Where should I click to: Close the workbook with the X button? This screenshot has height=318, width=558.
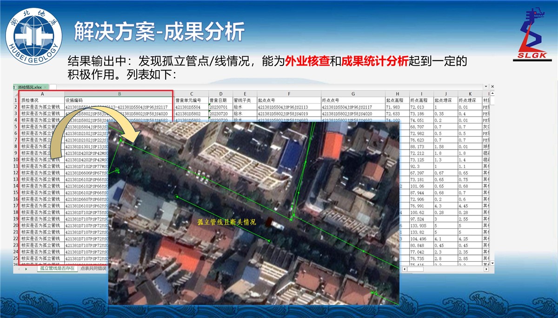coord(492,87)
